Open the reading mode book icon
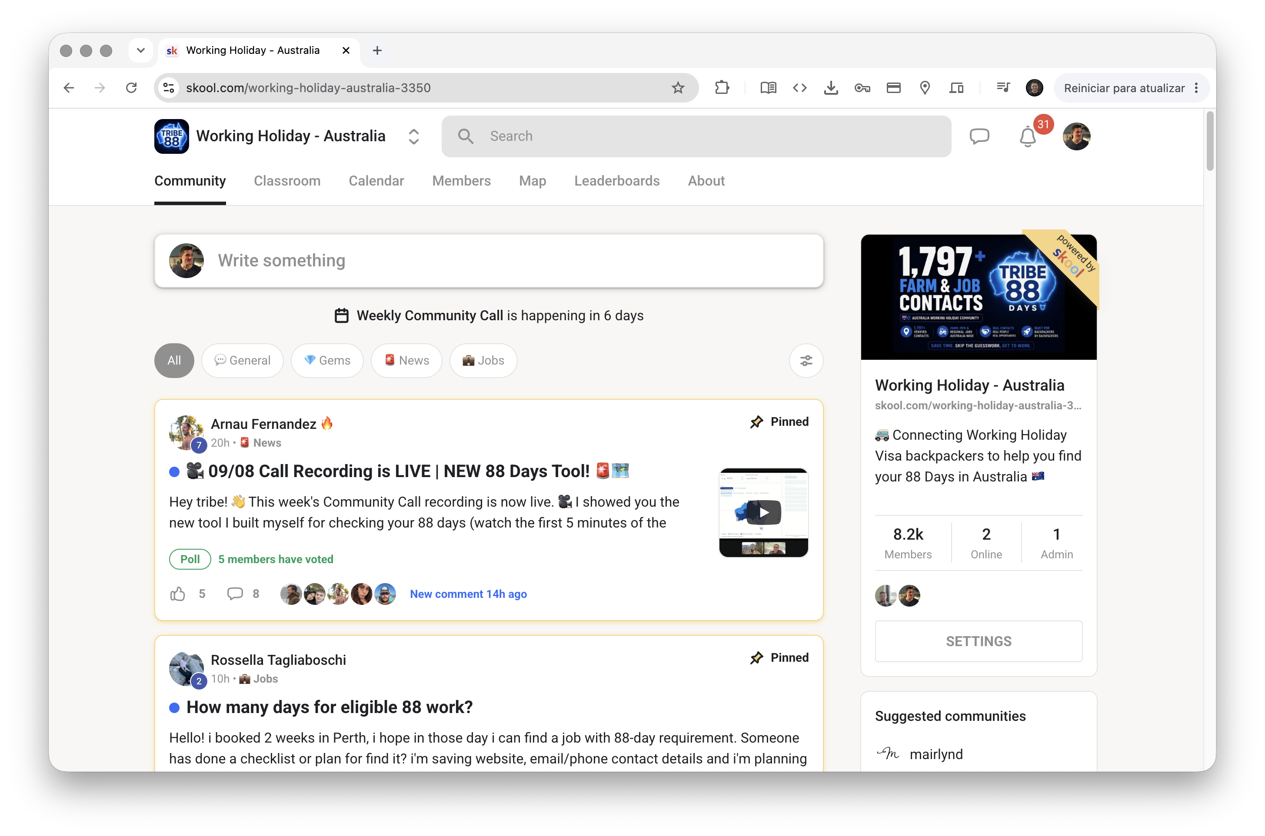 768,88
